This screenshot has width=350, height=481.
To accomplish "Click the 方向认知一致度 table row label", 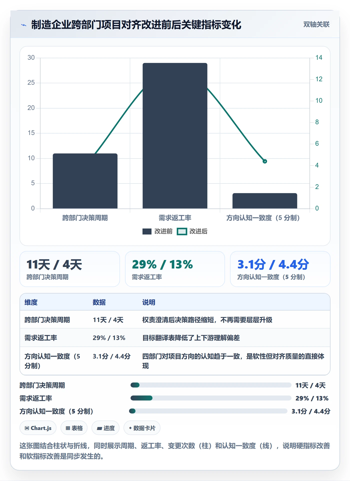I will click(52, 361).
